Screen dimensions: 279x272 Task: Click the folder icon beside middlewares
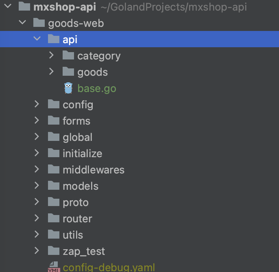point(54,170)
